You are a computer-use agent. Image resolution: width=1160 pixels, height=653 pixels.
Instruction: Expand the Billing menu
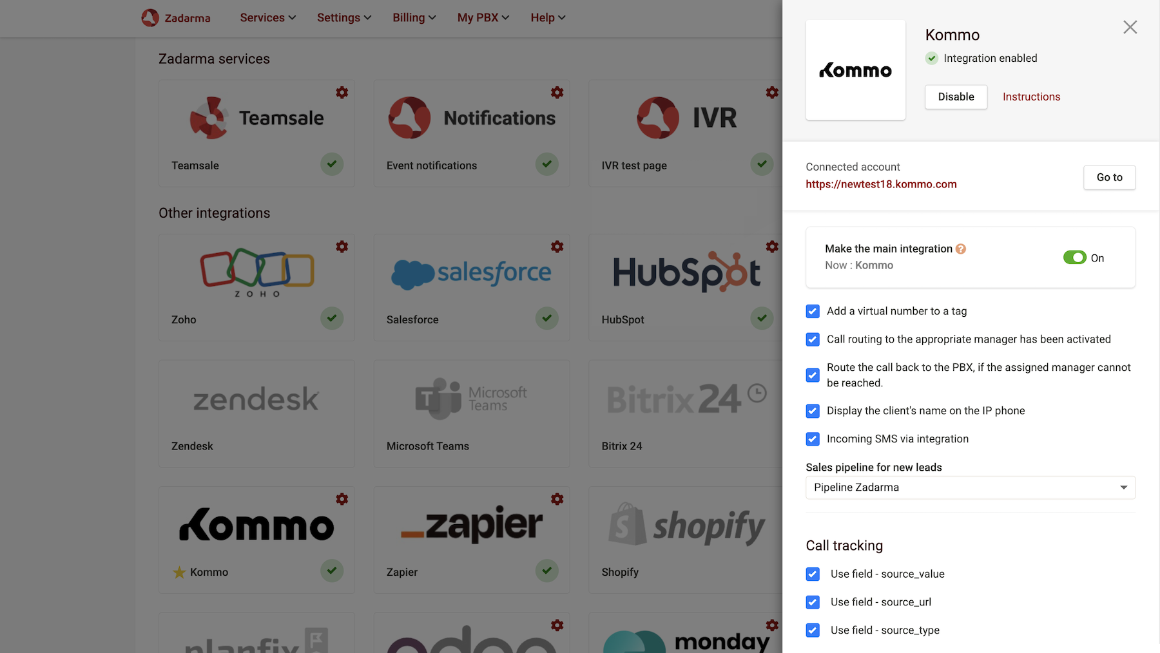(x=414, y=17)
